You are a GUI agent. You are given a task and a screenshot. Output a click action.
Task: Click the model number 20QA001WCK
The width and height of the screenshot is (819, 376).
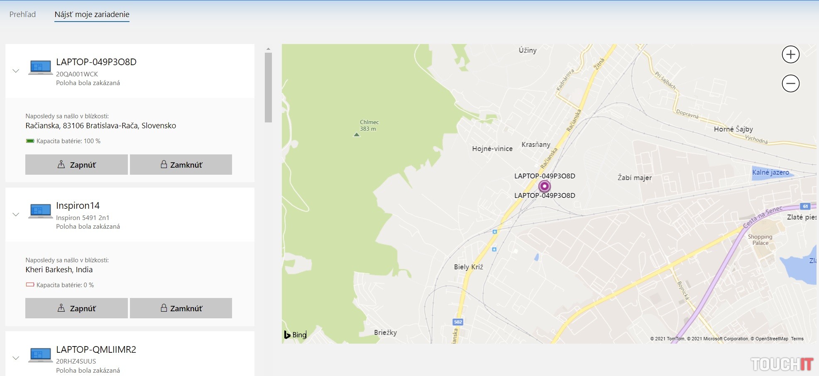(77, 74)
